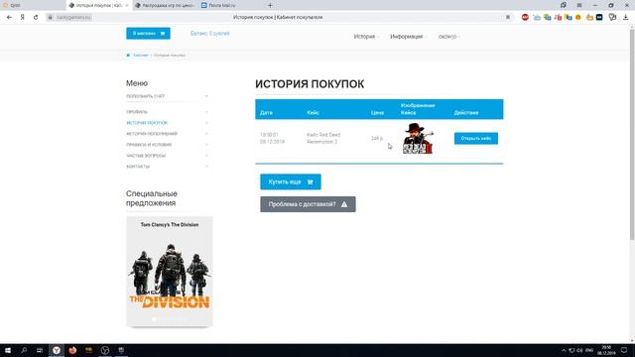Switch the ENG input language indicator

(589, 350)
